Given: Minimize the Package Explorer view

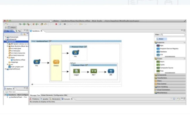Looking at the screenshot, I should click(x=25, y=30).
